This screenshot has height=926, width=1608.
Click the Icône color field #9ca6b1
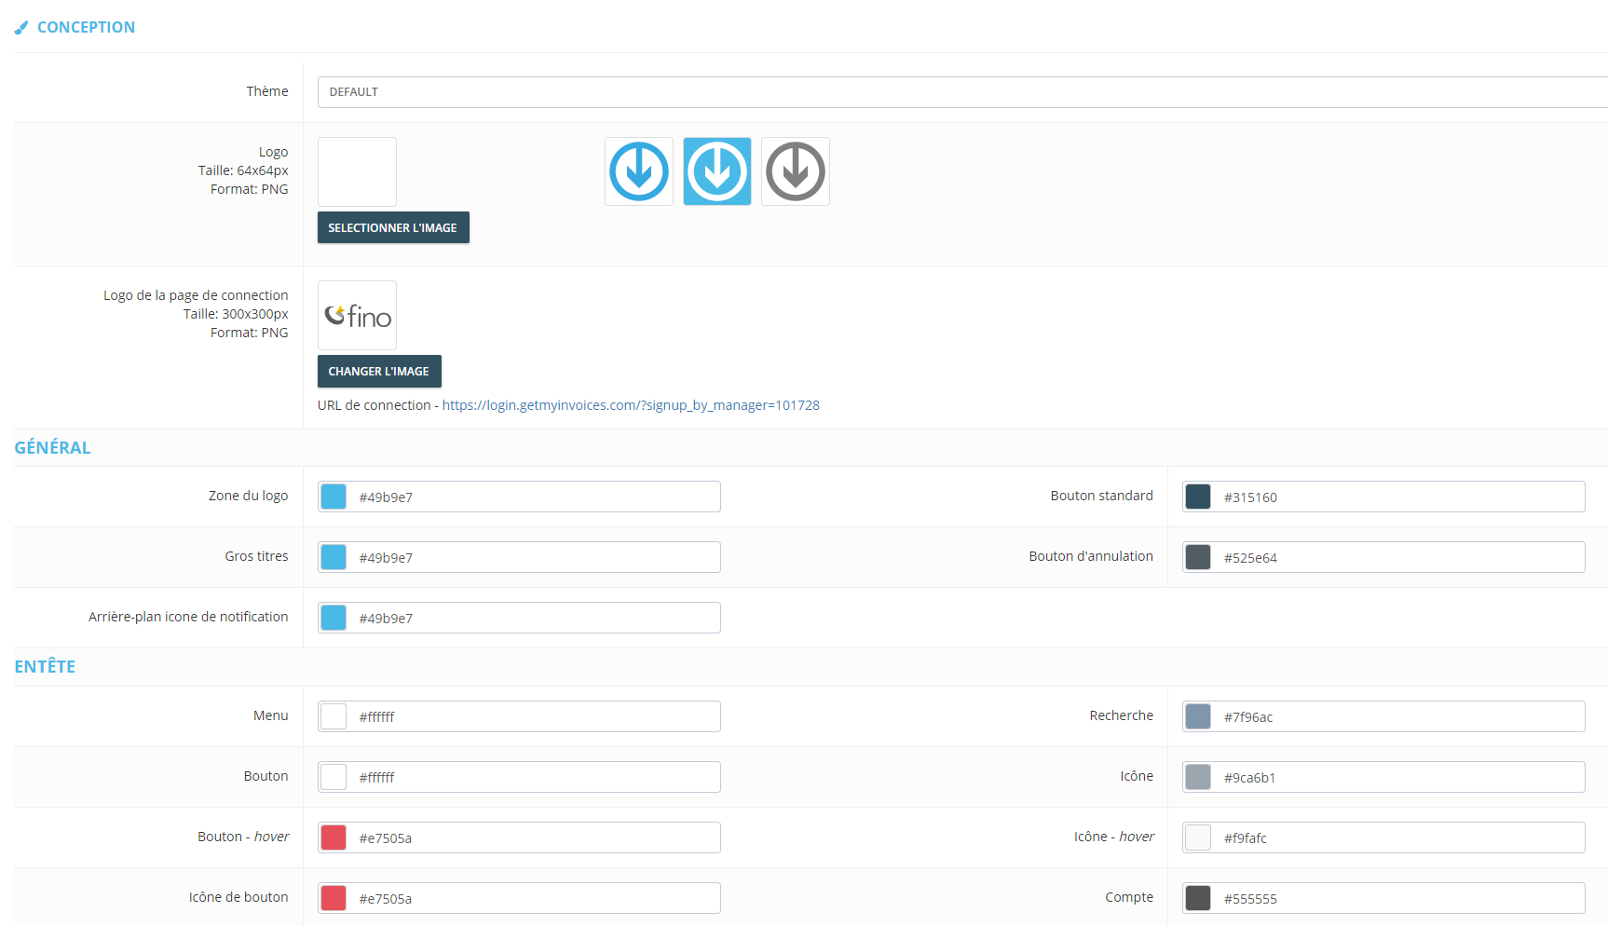click(x=1383, y=777)
